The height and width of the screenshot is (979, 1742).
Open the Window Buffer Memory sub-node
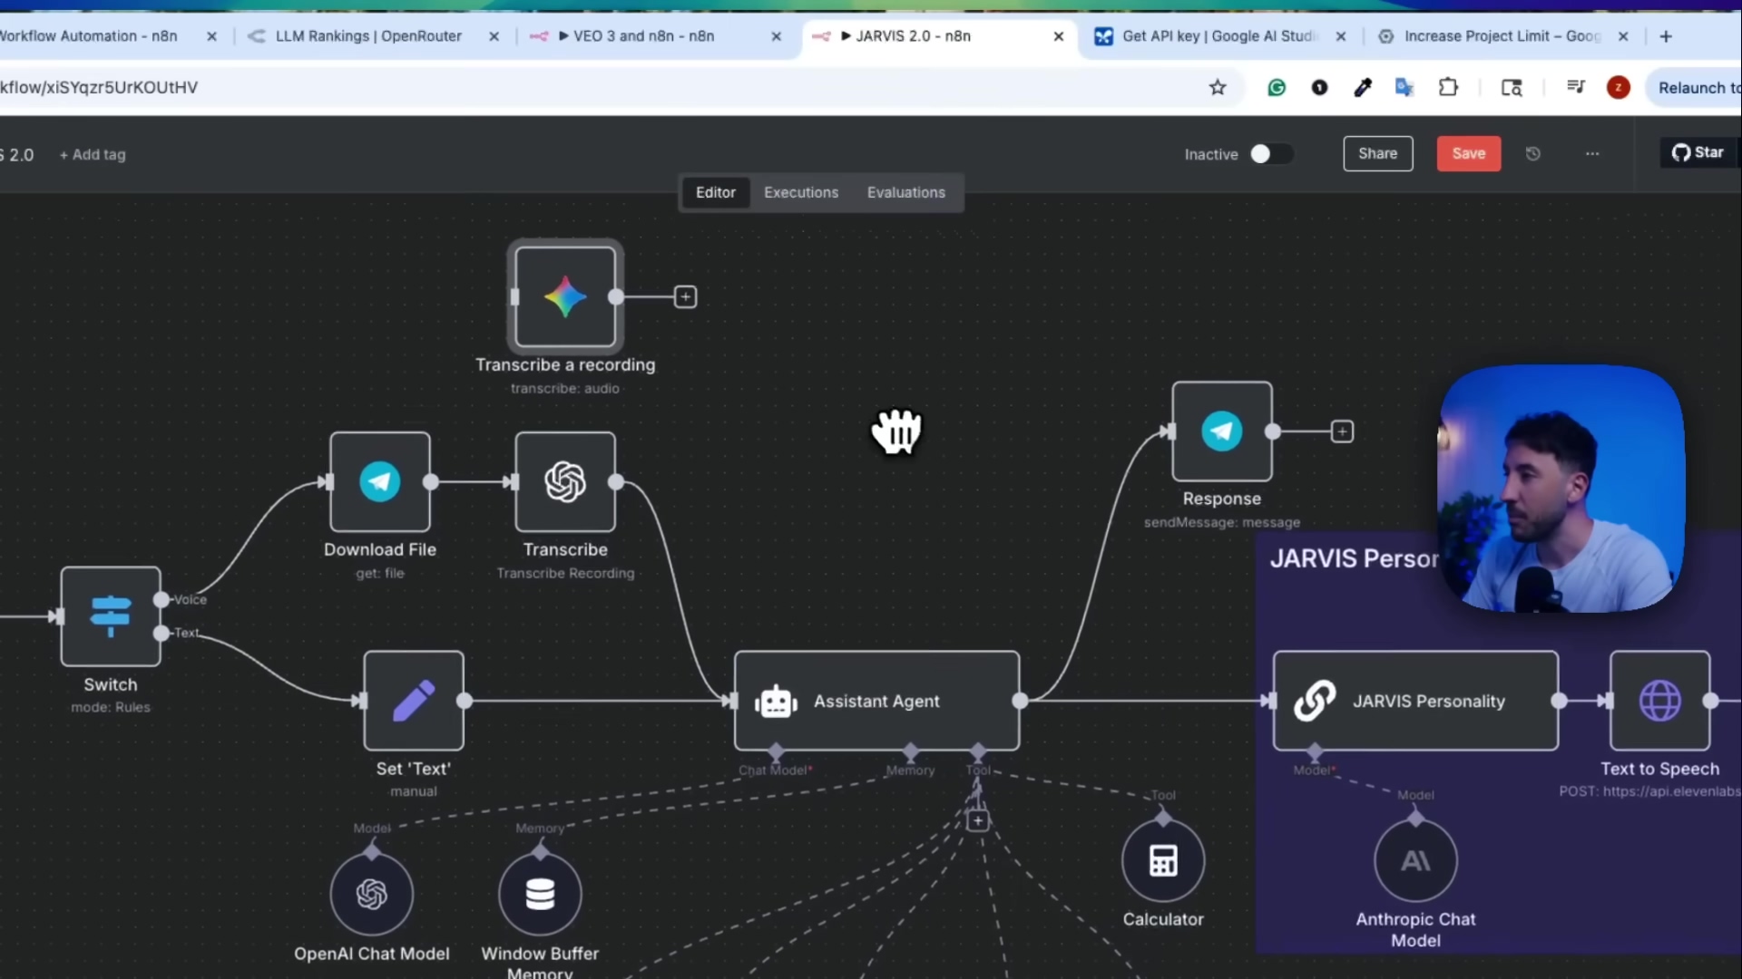click(540, 895)
